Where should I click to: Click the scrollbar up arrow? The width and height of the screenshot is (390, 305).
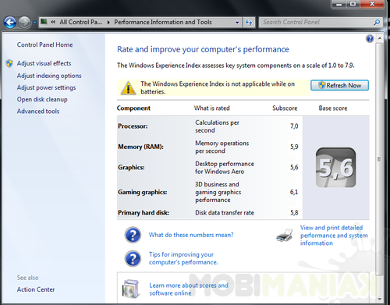coord(380,38)
